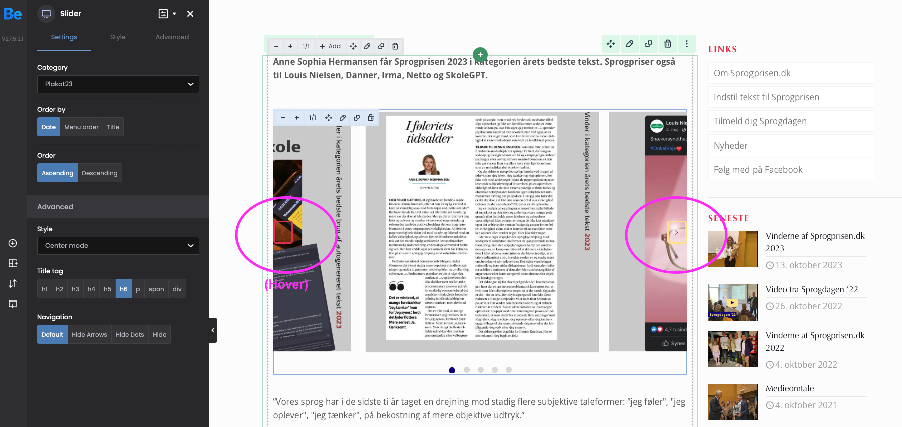Decrease section column width in top toolbar
The image size is (902, 427).
[276, 46]
